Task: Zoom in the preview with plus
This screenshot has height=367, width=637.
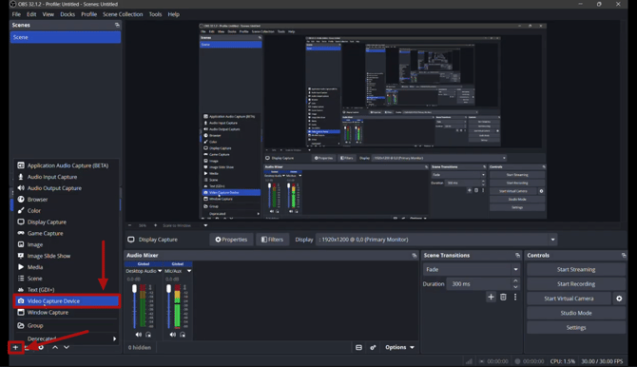Action: tap(155, 225)
